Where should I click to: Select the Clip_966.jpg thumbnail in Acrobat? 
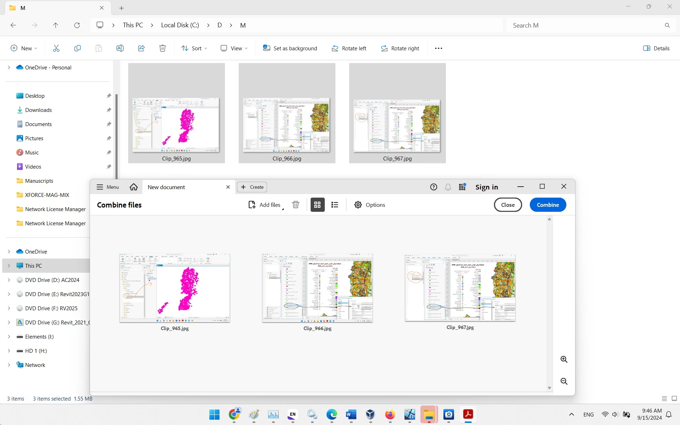pyautogui.click(x=317, y=288)
